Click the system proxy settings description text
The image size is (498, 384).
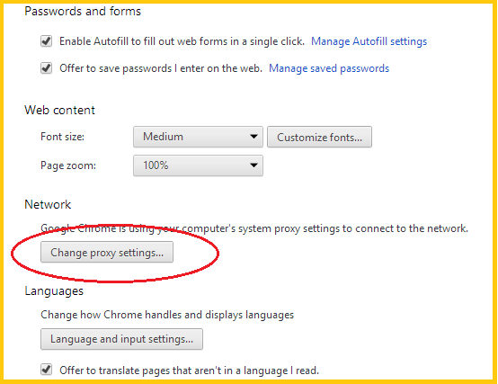(254, 228)
